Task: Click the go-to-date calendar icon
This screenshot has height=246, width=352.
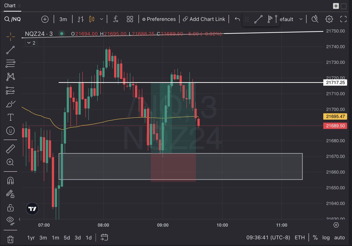Action: (x=104, y=237)
